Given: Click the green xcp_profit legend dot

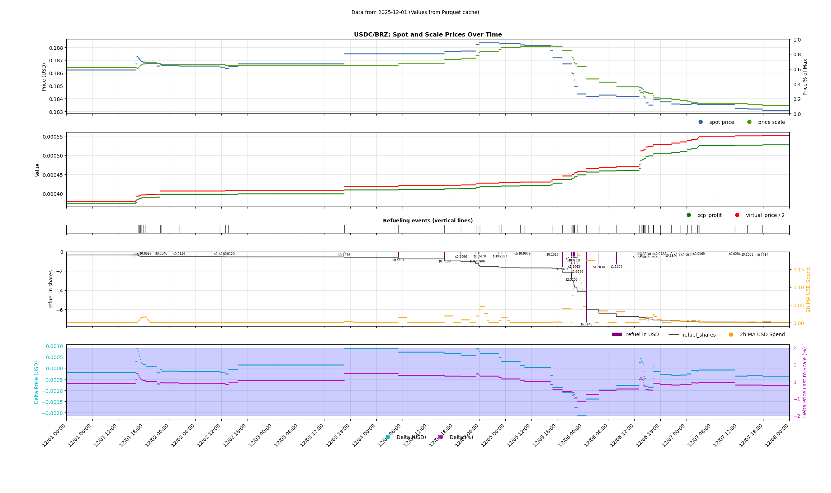Looking at the screenshot, I should coord(689,215).
